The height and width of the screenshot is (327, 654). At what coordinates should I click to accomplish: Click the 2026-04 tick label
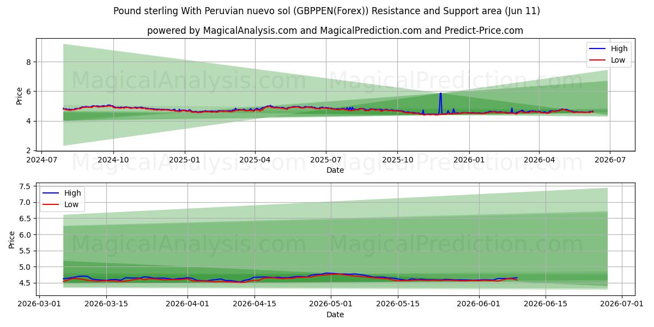[x=538, y=160]
